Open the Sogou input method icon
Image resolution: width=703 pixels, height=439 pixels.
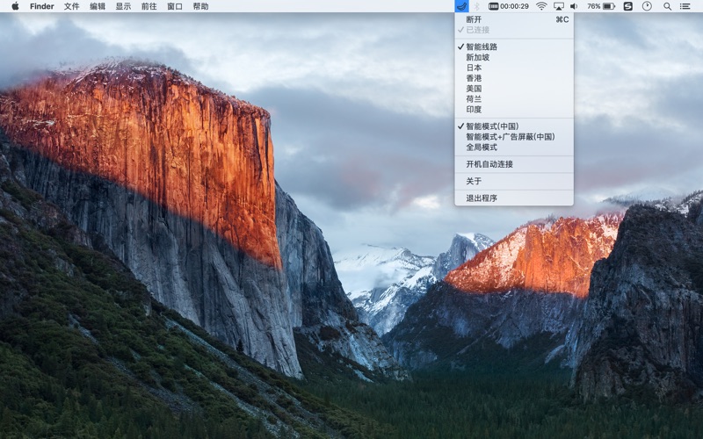point(627,6)
